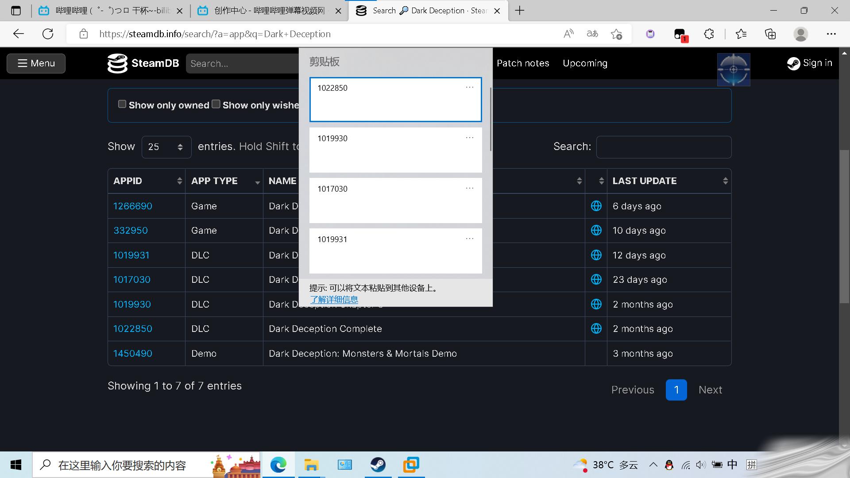The height and width of the screenshot is (478, 850).
Task: Click globe icon for app 1017030
Action: [596, 279]
